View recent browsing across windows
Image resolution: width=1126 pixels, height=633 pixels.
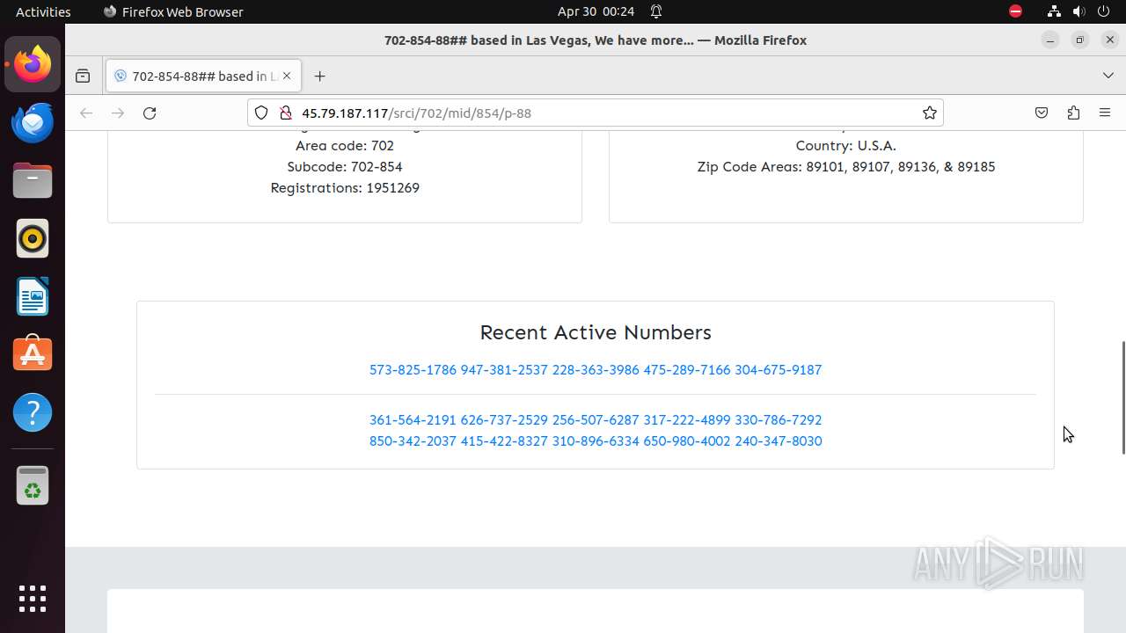click(83, 76)
